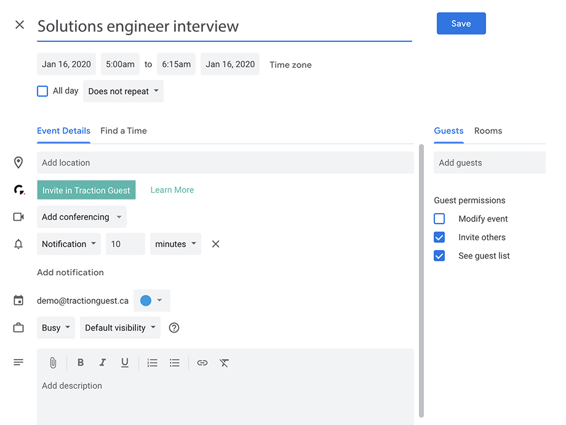
Task: Click the notification bell icon
Action: point(18,244)
